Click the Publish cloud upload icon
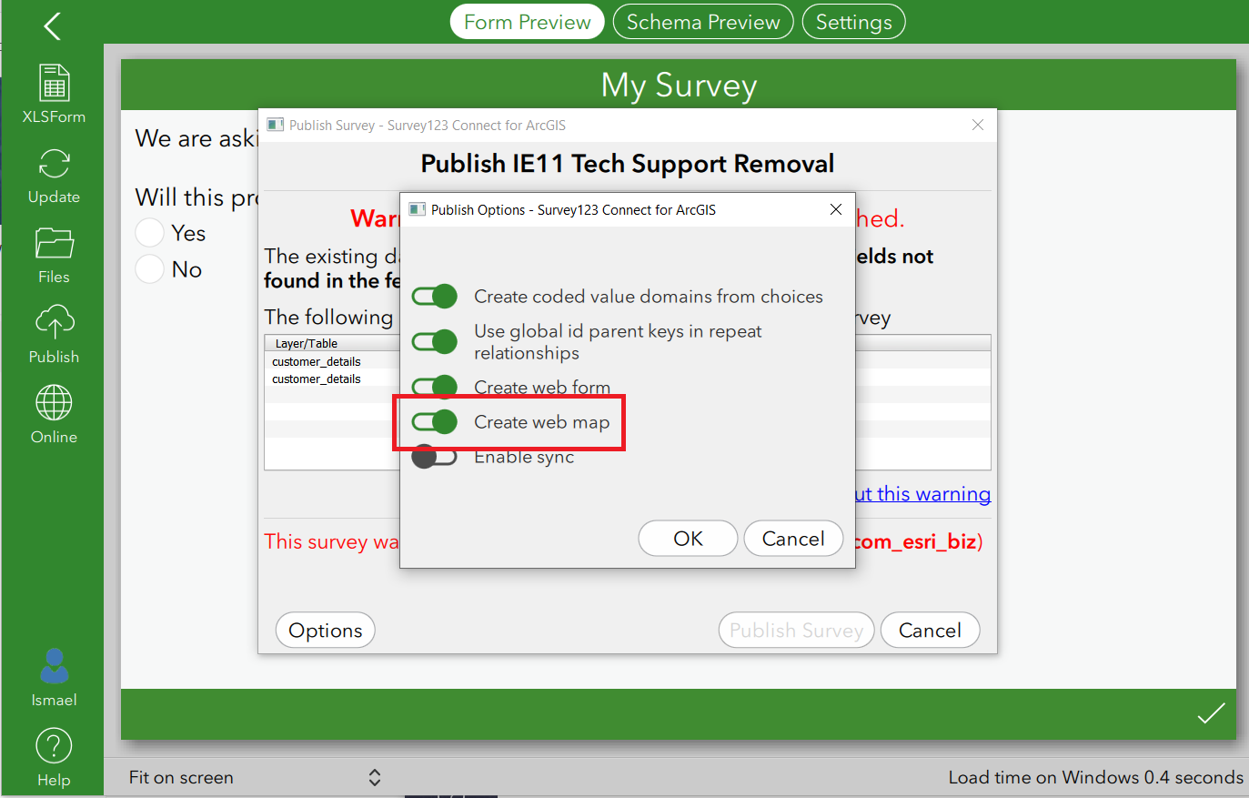1249x798 pixels. click(x=54, y=323)
